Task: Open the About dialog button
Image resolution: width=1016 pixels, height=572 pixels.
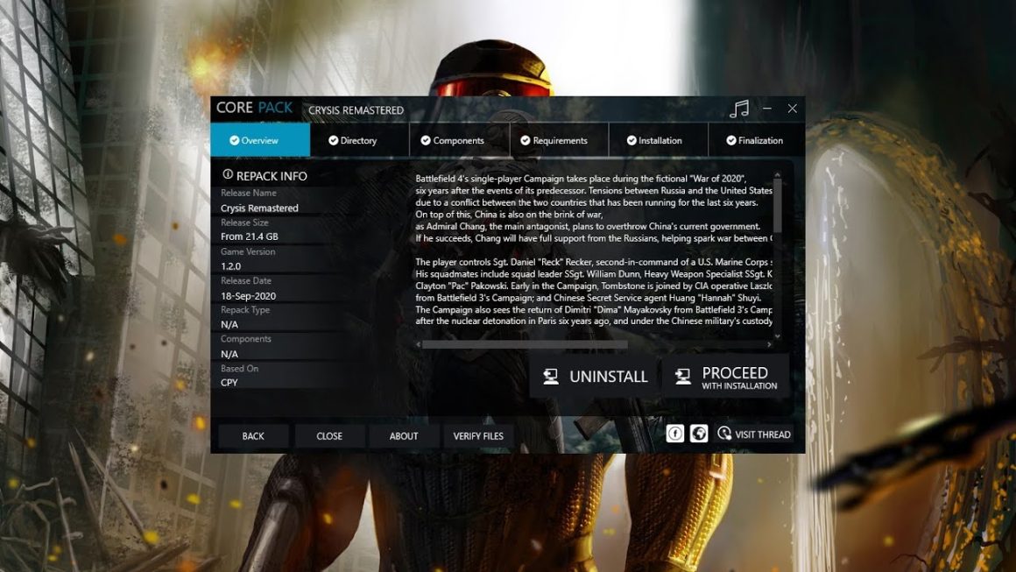Action: coord(403,435)
